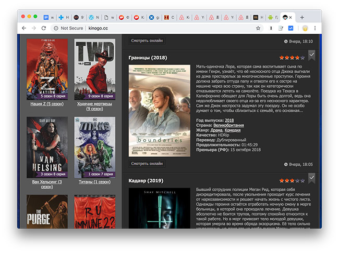Screen dimensions: 339x253
Task: Click the profile avatar icon in the toolbar
Action: [305, 28]
